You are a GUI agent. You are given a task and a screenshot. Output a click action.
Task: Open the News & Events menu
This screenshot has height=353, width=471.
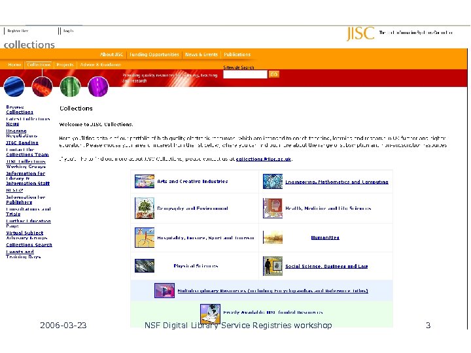tap(201, 54)
